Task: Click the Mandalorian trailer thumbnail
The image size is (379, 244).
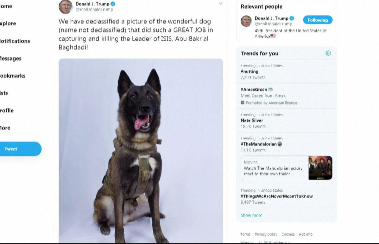Action: click(320, 168)
